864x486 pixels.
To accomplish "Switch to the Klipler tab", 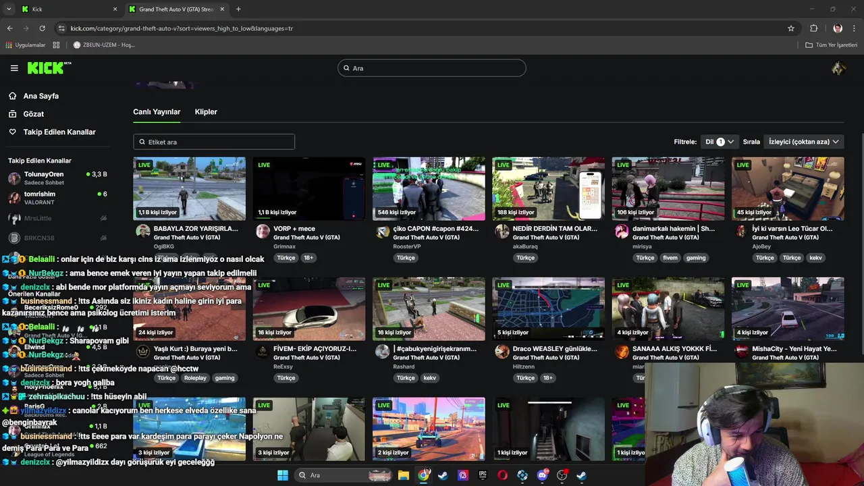I will point(206,112).
